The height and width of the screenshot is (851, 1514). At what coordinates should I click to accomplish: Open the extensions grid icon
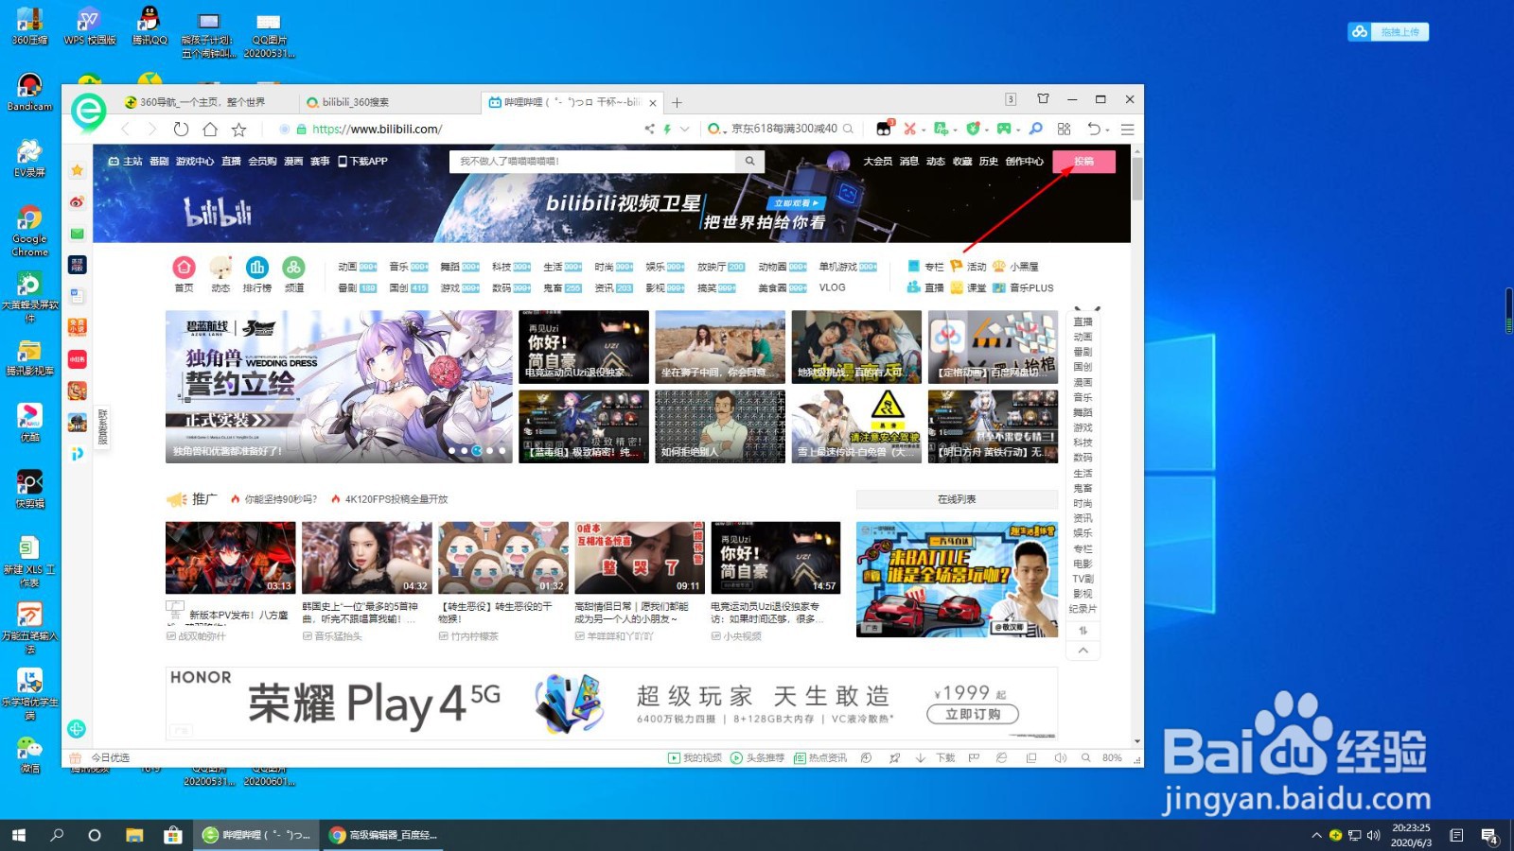coord(1065,129)
